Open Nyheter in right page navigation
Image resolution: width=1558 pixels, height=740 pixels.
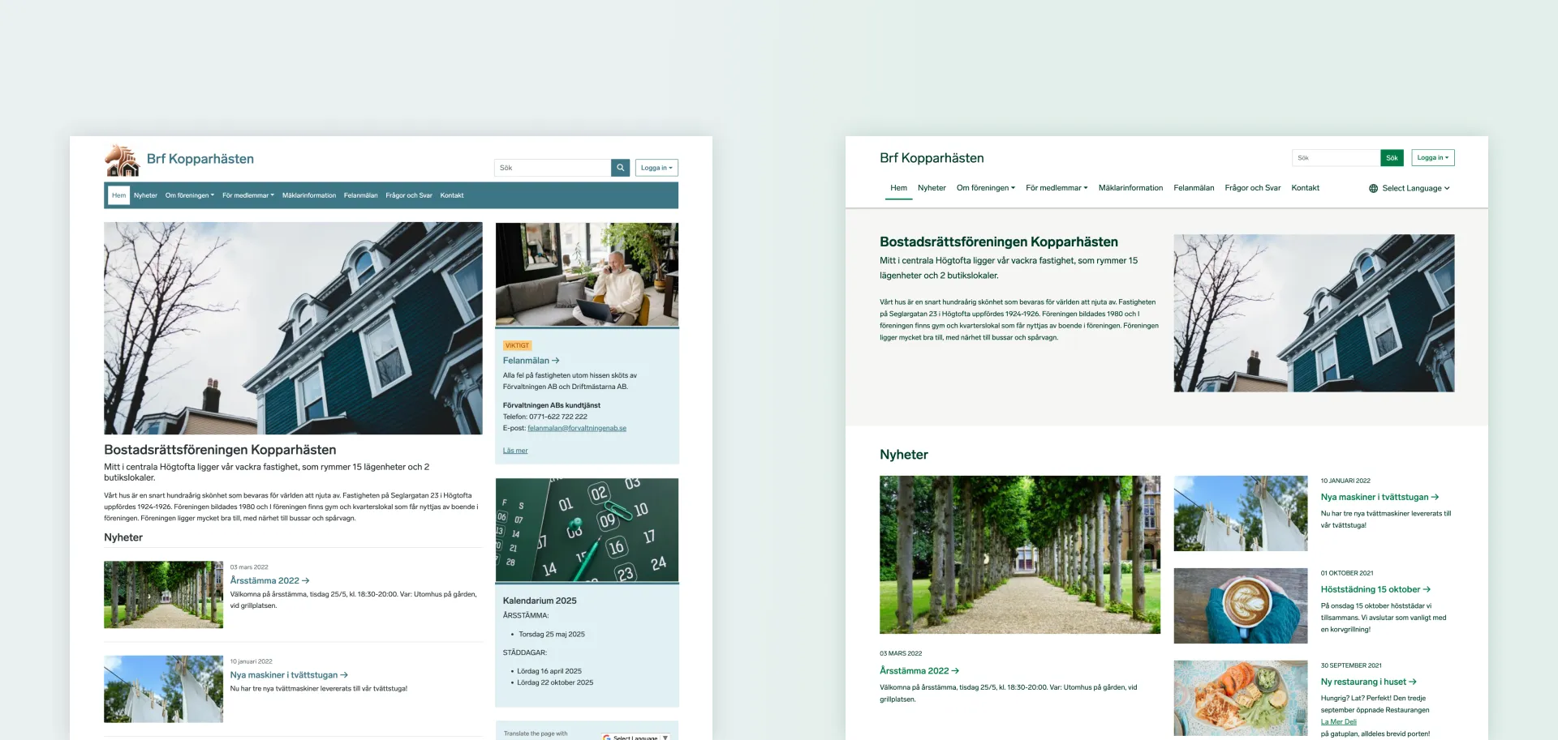click(x=932, y=188)
